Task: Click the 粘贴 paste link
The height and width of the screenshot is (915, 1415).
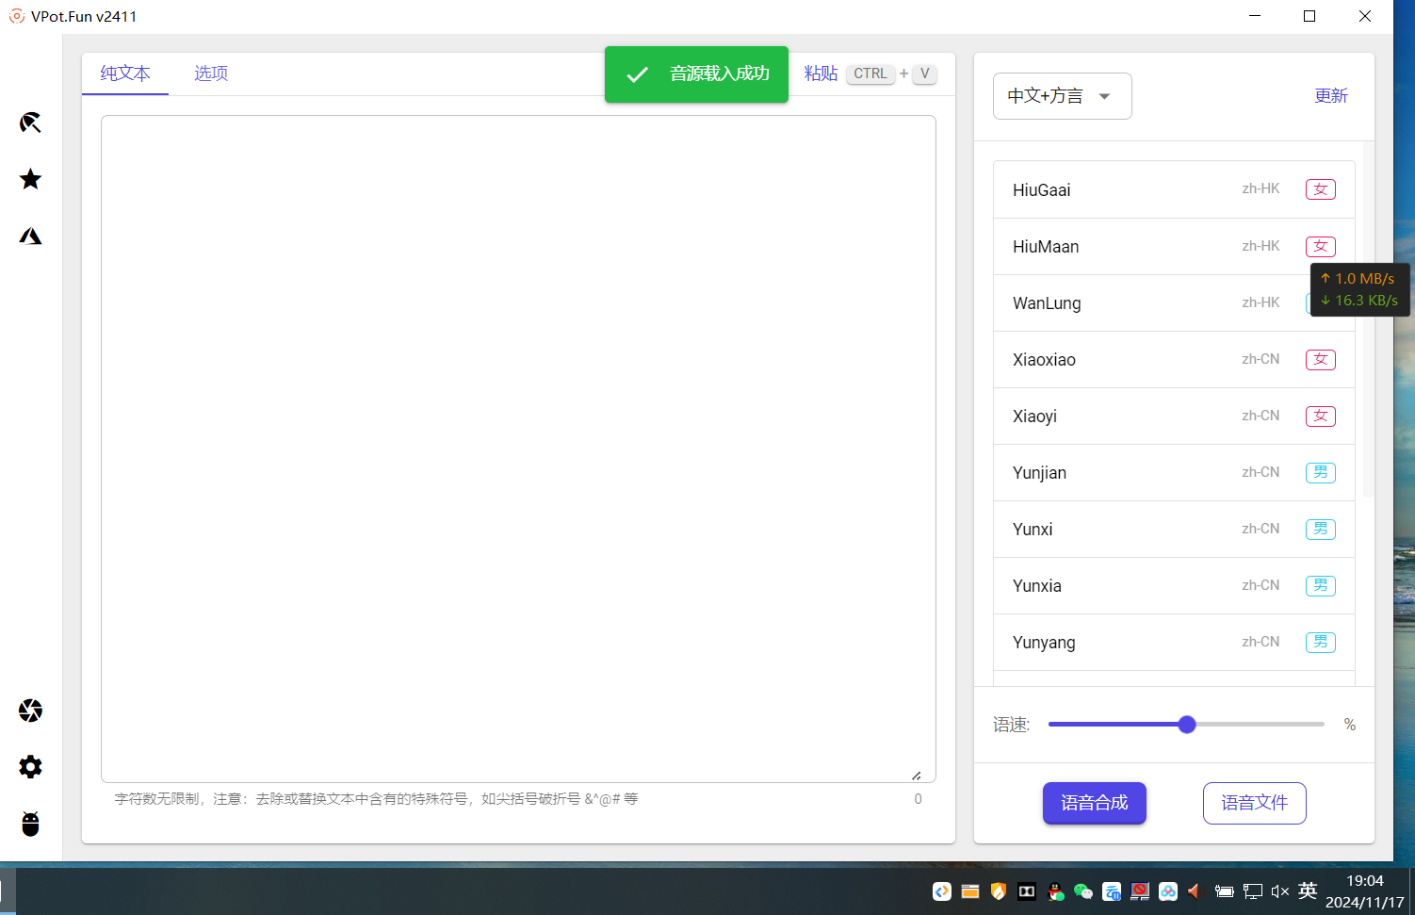Action: pos(821,74)
